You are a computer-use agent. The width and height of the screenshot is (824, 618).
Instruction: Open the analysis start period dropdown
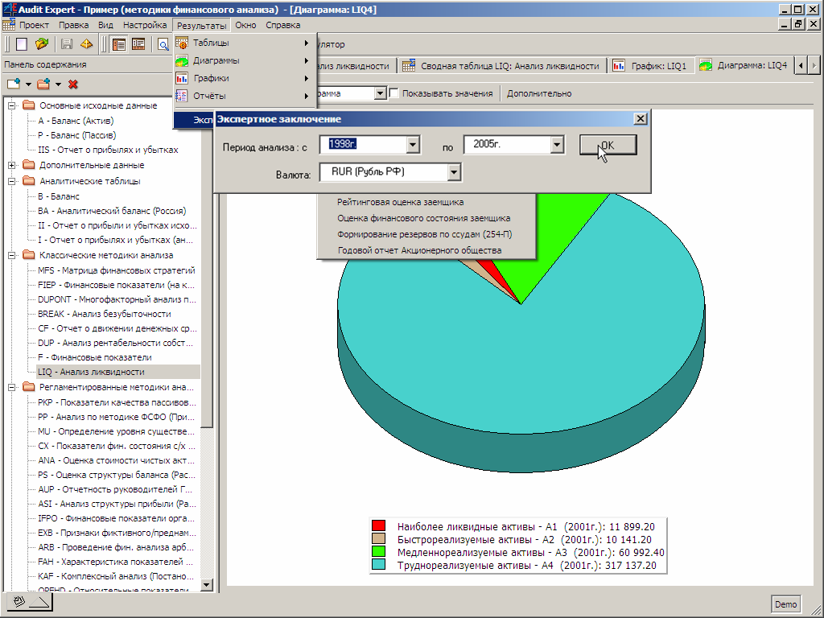(413, 145)
